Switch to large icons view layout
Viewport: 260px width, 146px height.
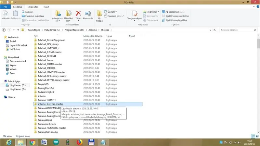[257, 136]
